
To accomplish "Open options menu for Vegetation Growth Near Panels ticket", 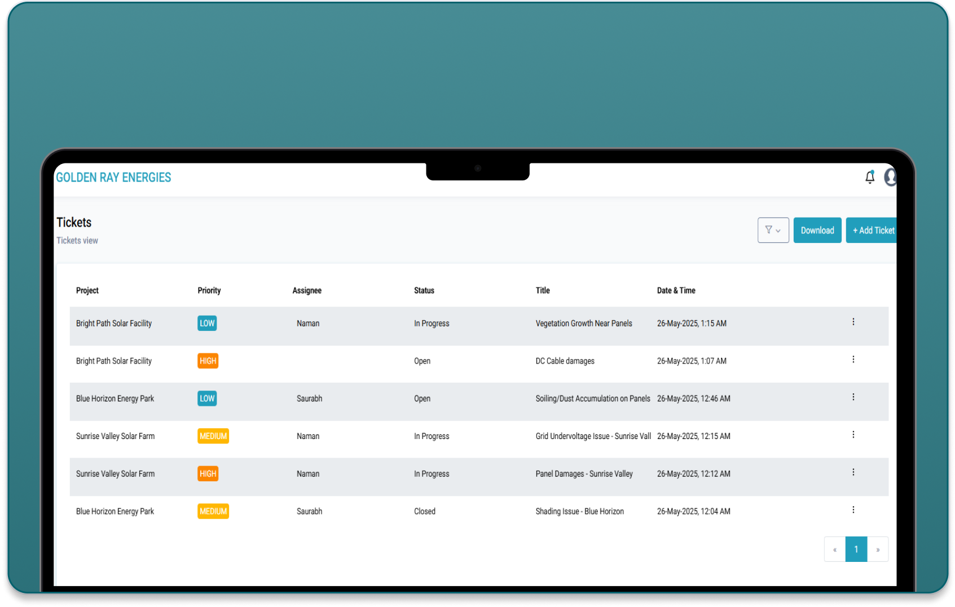I will pos(853,321).
